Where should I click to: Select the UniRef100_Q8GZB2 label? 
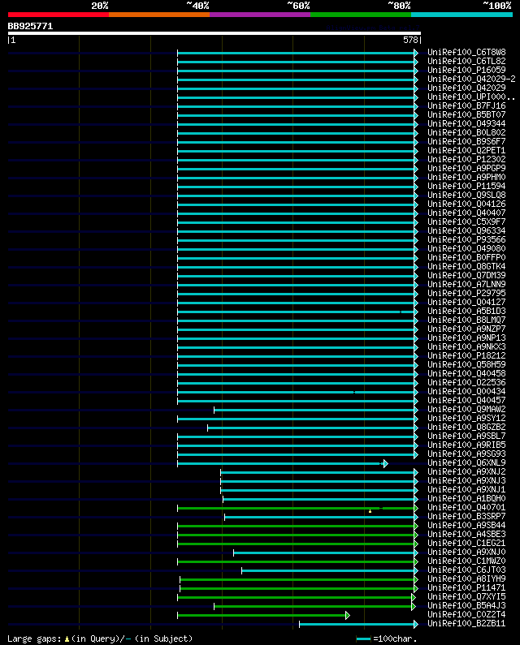click(466, 427)
